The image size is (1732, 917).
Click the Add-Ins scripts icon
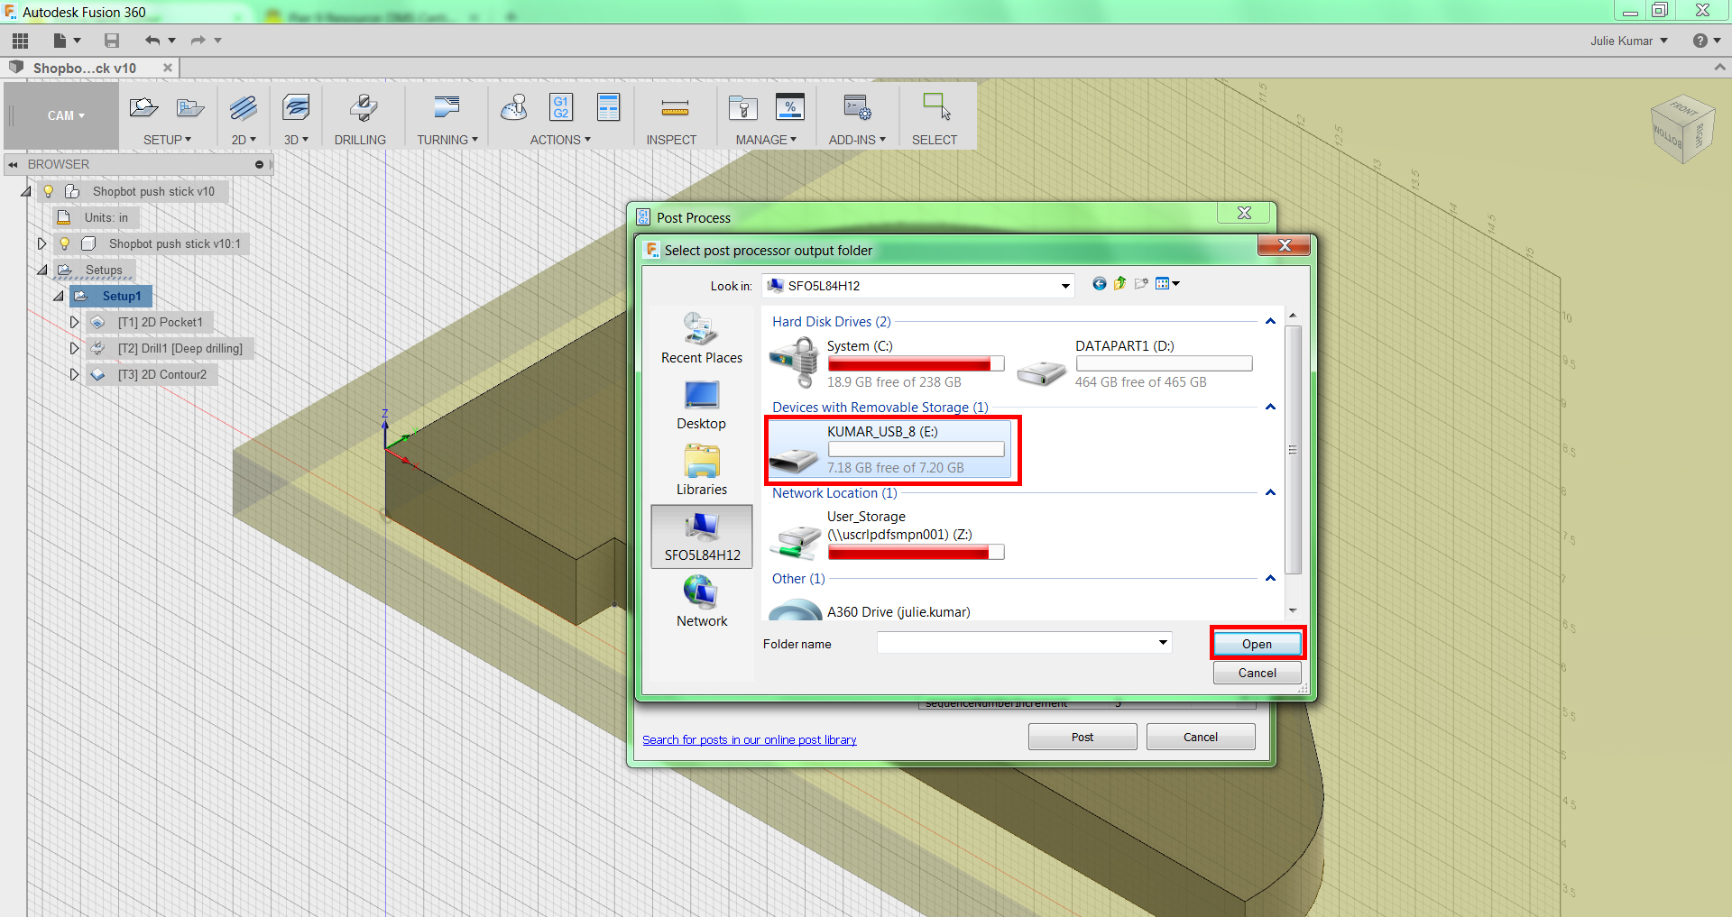[857, 107]
